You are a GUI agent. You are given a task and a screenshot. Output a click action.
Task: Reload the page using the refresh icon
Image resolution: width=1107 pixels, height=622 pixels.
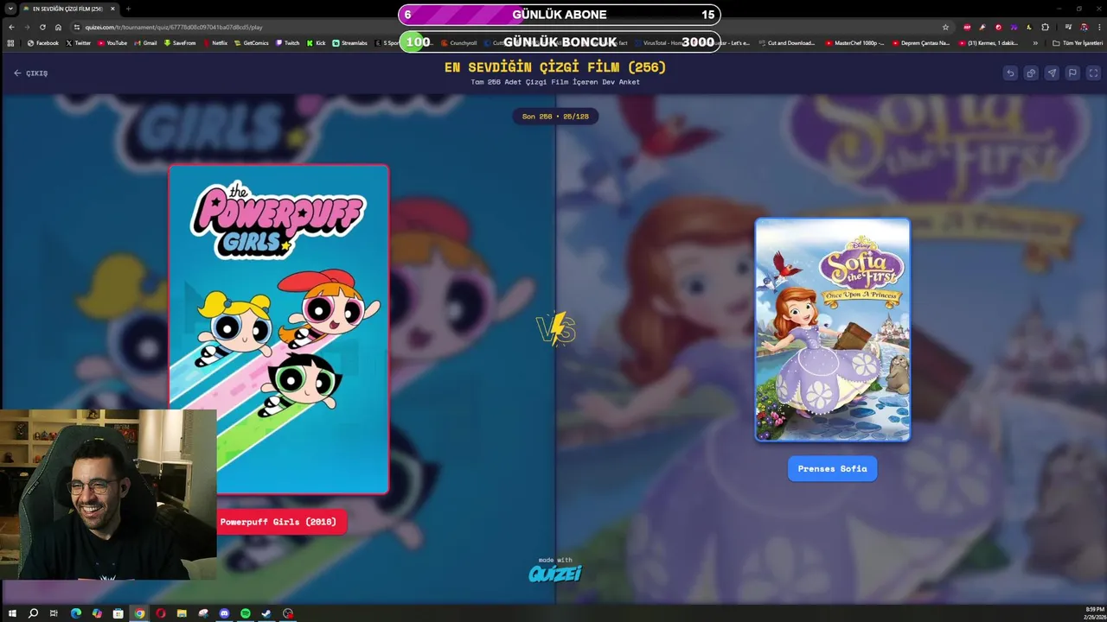pos(42,27)
